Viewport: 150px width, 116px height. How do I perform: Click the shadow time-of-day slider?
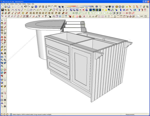pos(87,6)
